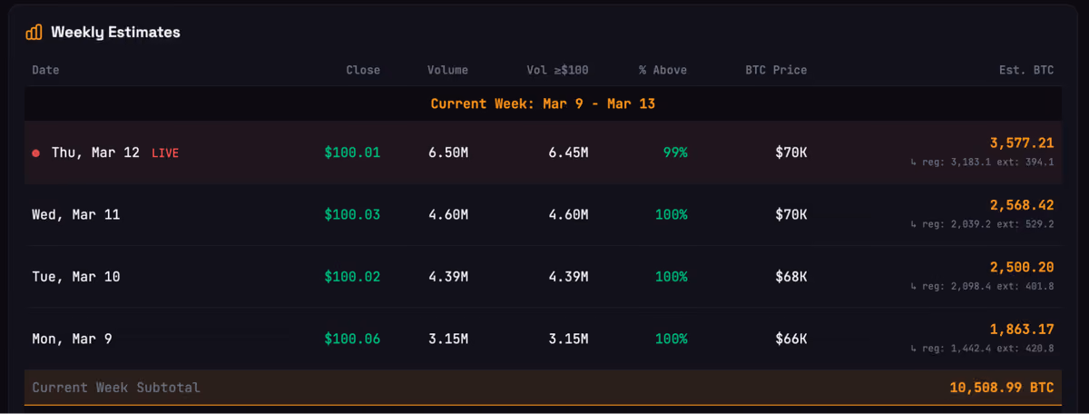The height and width of the screenshot is (414, 1089).
Task: Click the 100% value in Wed, Mar 11 row
Action: pos(672,214)
